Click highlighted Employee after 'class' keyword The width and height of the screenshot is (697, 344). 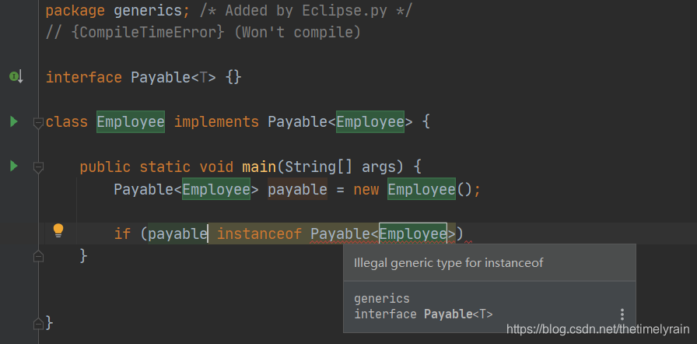(x=131, y=121)
